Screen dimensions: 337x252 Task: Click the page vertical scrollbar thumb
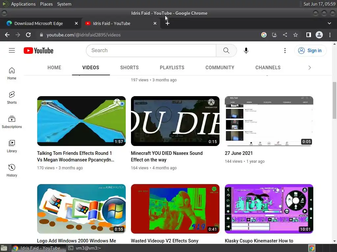point(334,100)
